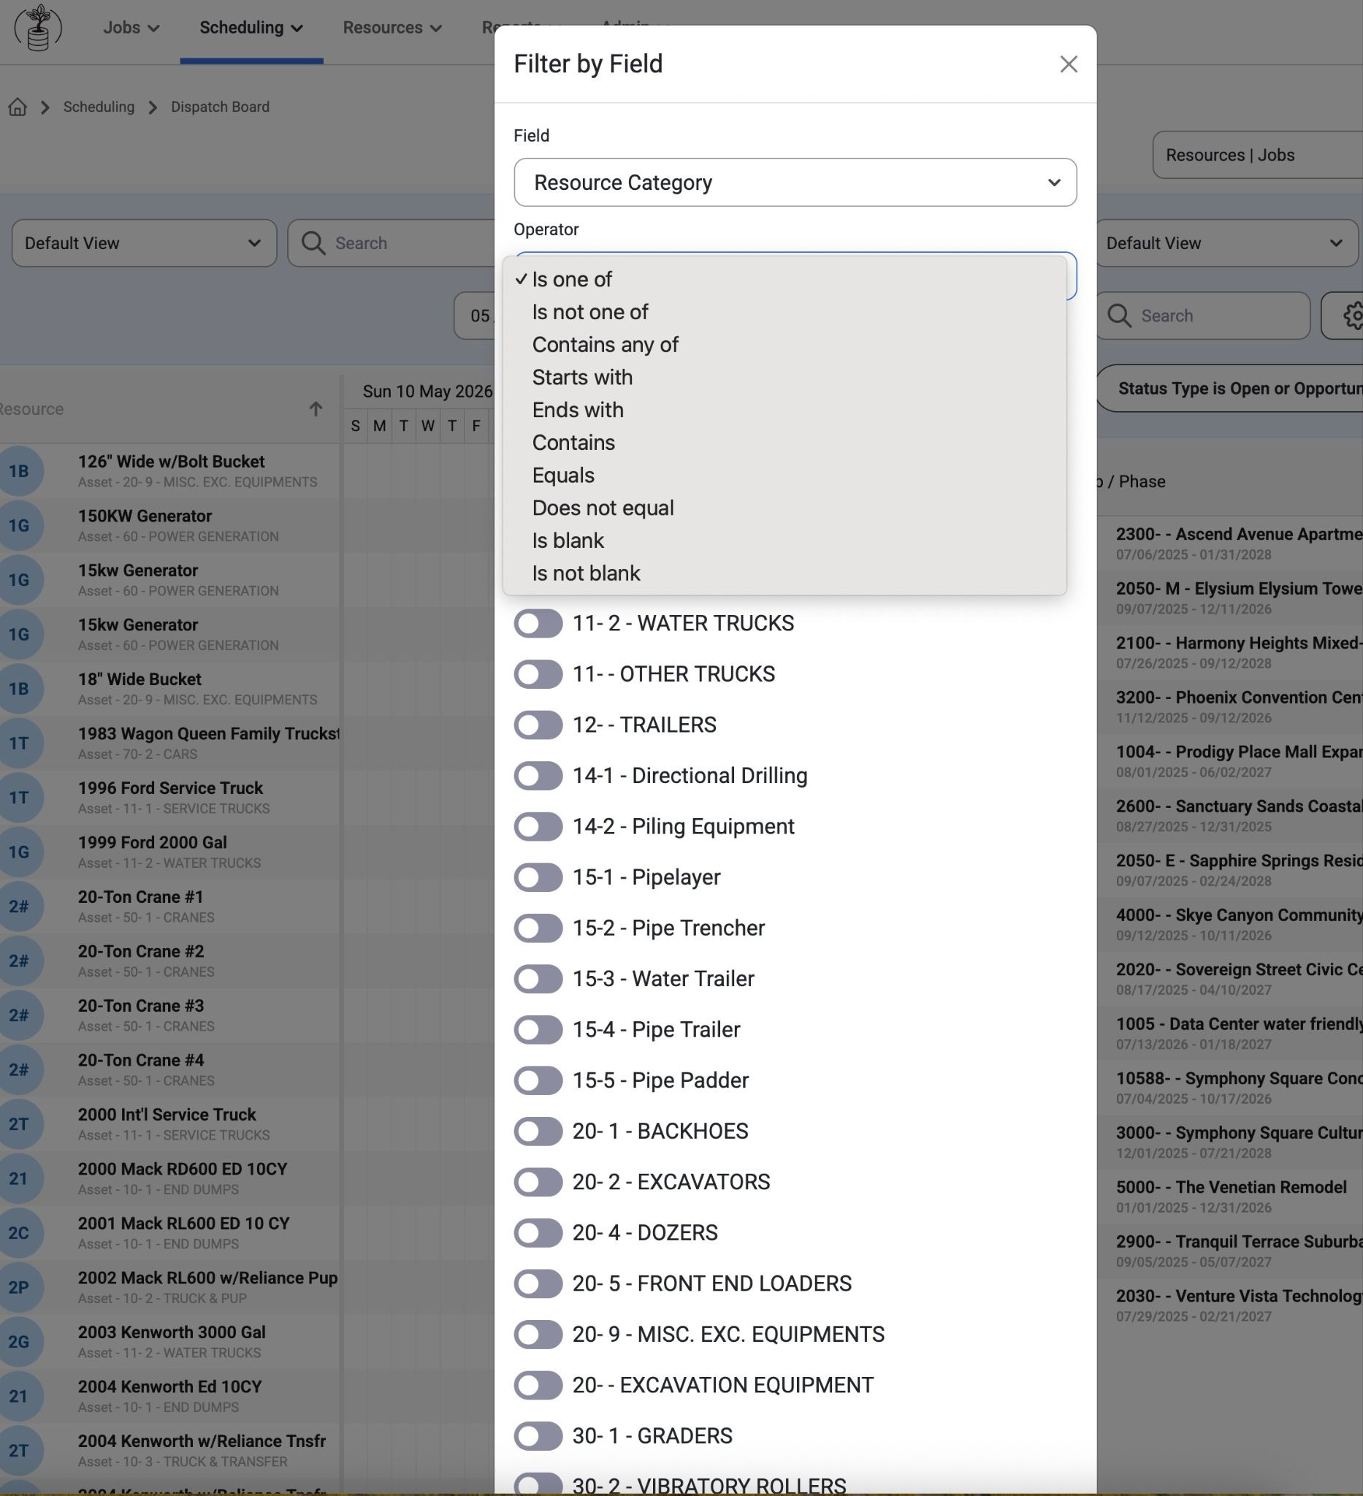Choose "Is not one of" operator
The height and width of the screenshot is (1496, 1363).
click(784, 313)
